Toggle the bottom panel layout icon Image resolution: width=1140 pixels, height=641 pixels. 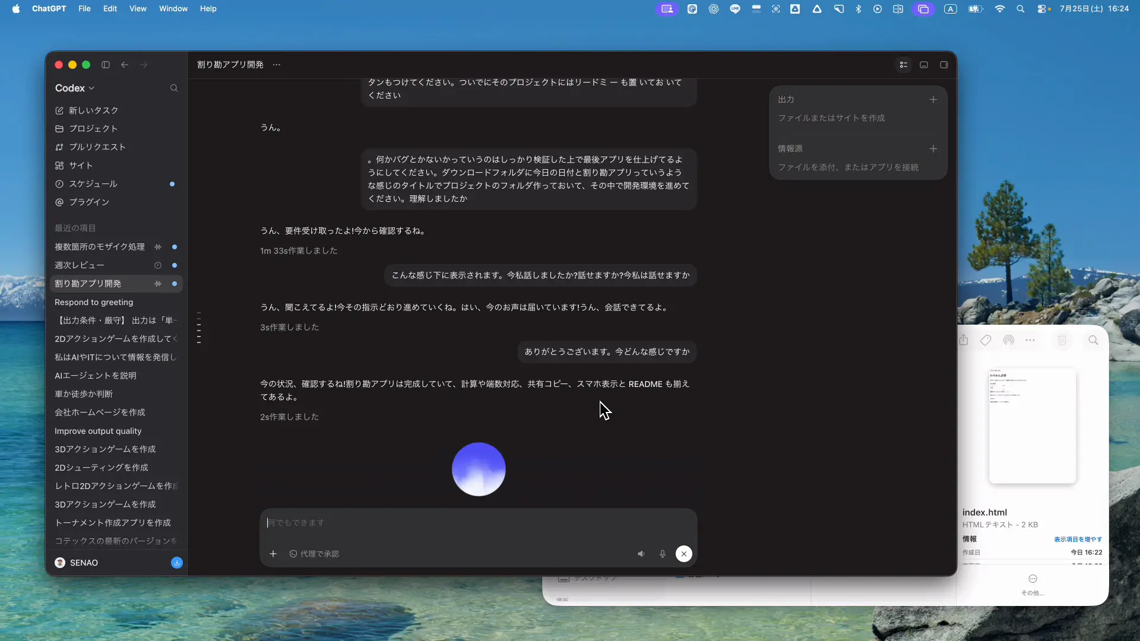[x=924, y=65]
